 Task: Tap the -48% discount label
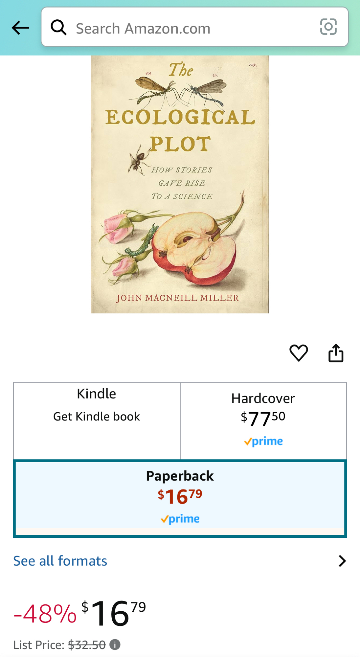[x=45, y=614]
